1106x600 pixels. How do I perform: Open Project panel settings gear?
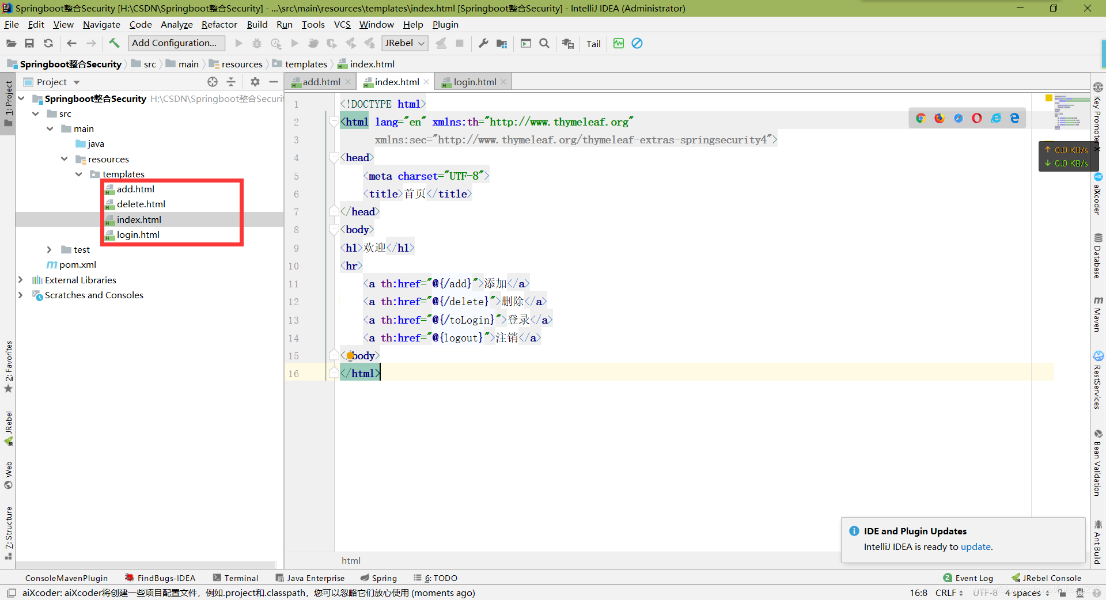pos(255,82)
